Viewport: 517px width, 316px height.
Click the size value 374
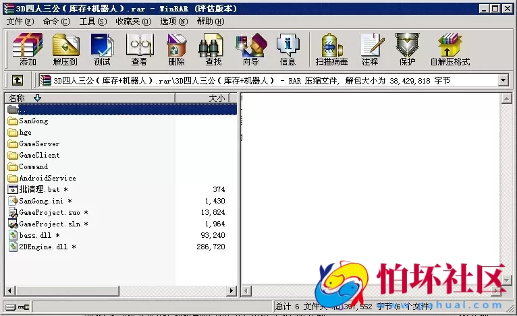[219, 189]
